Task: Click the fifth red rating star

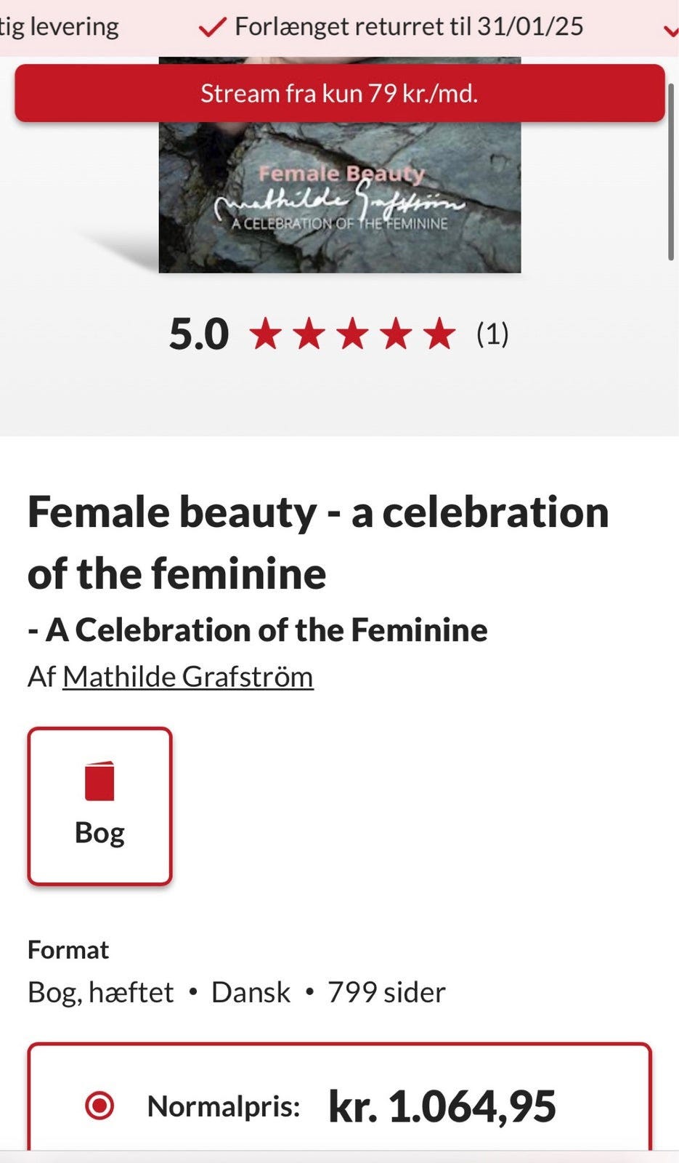Action: 439,334
